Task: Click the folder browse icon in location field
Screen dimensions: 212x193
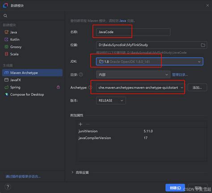Action: (203, 45)
